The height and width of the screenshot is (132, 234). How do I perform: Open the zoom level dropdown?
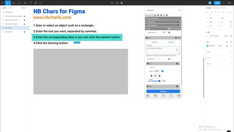click(230, 3)
